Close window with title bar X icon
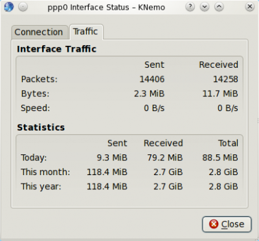 250,7
